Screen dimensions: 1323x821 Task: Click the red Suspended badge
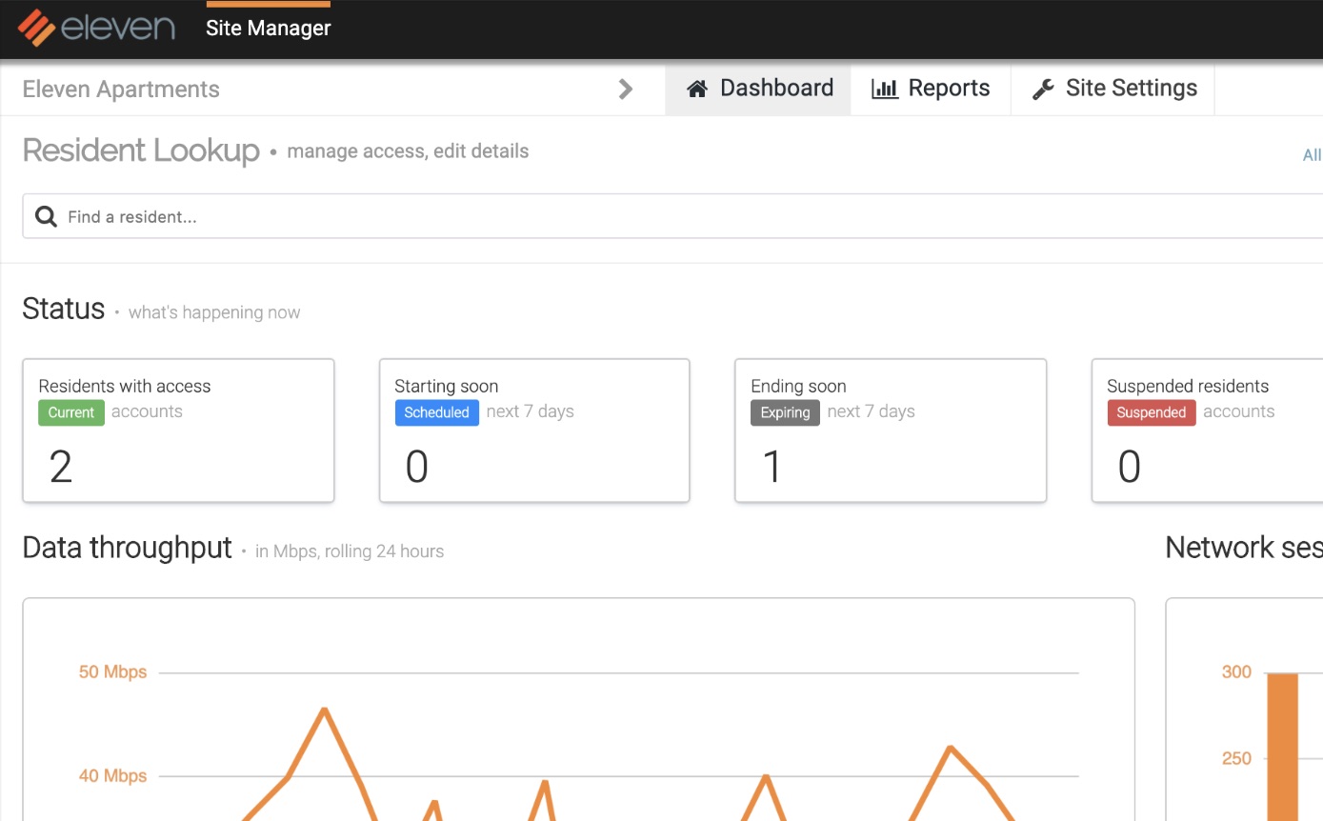1152,412
